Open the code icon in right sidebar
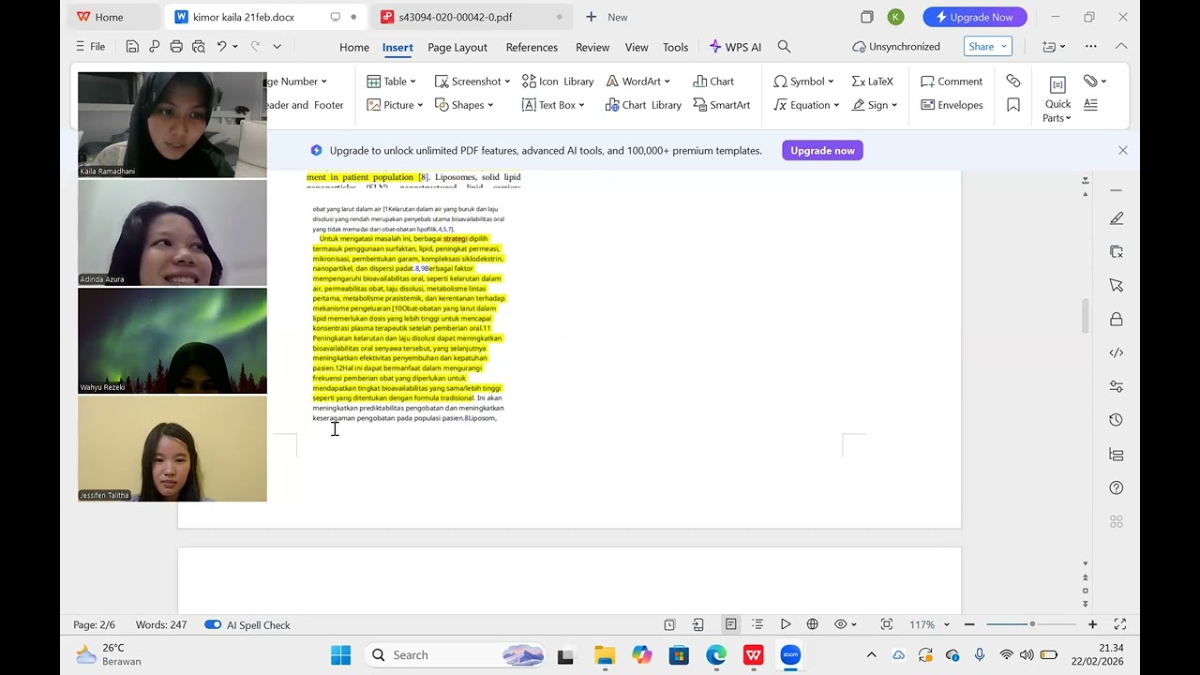This screenshot has width=1200, height=675. click(1117, 352)
